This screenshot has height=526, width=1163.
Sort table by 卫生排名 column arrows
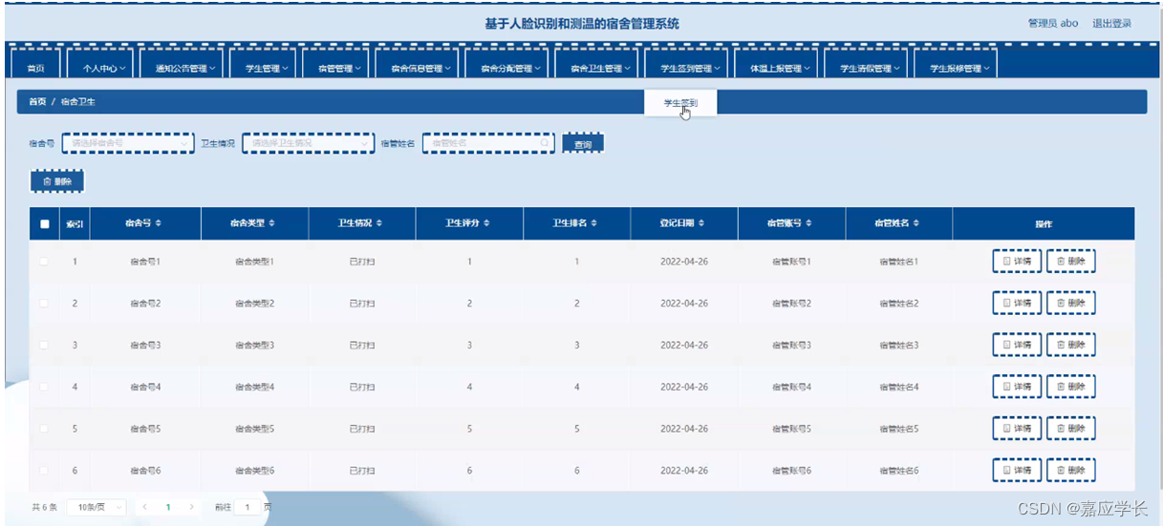(x=593, y=223)
